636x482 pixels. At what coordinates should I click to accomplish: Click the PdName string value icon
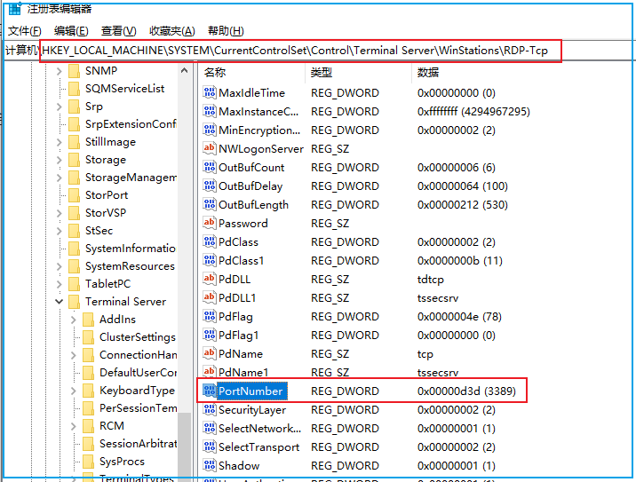click(210, 353)
